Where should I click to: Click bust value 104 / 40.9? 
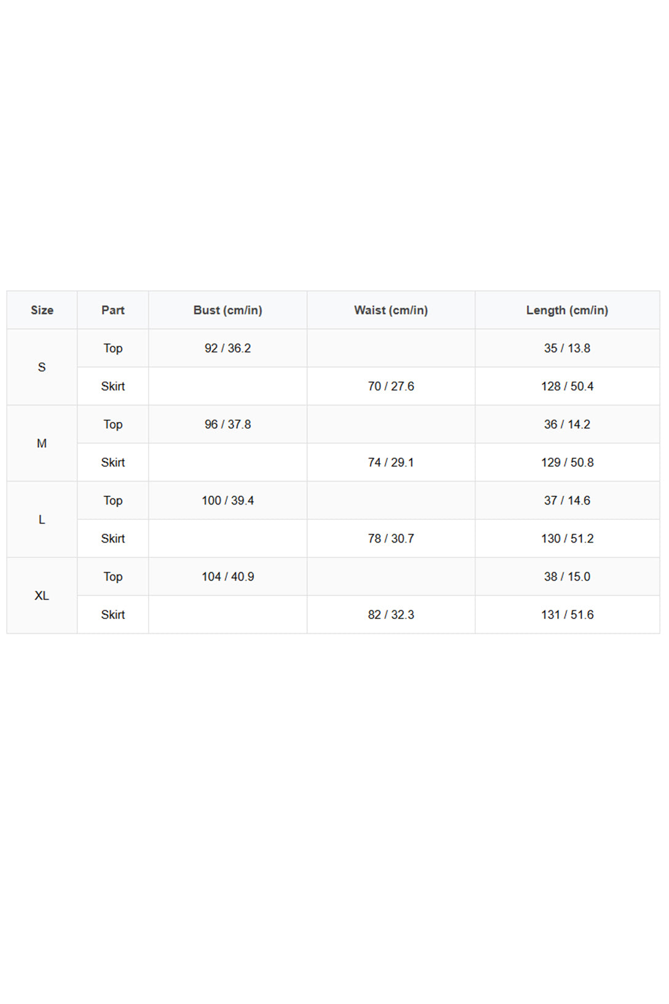tap(228, 577)
